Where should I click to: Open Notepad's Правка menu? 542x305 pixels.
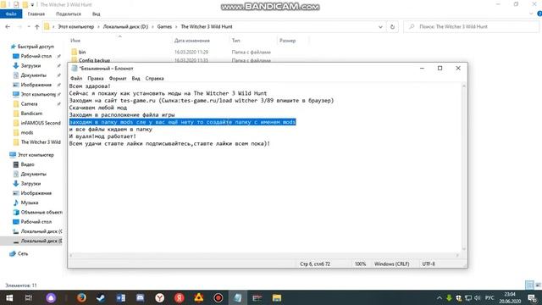coord(96,79)
